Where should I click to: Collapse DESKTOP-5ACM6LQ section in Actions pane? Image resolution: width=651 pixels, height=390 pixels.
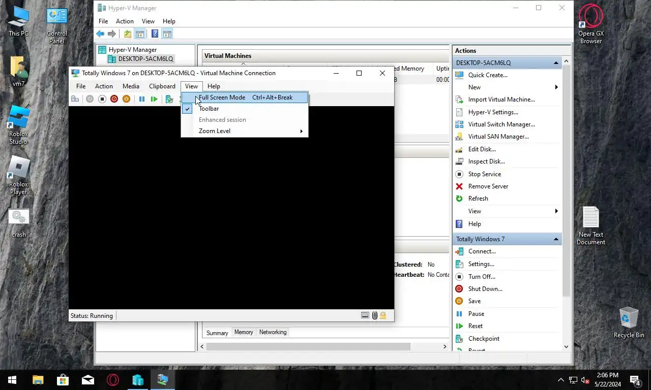[556, 63]
